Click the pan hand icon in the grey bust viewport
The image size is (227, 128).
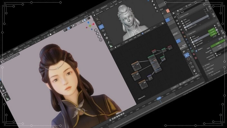point(154,5)
